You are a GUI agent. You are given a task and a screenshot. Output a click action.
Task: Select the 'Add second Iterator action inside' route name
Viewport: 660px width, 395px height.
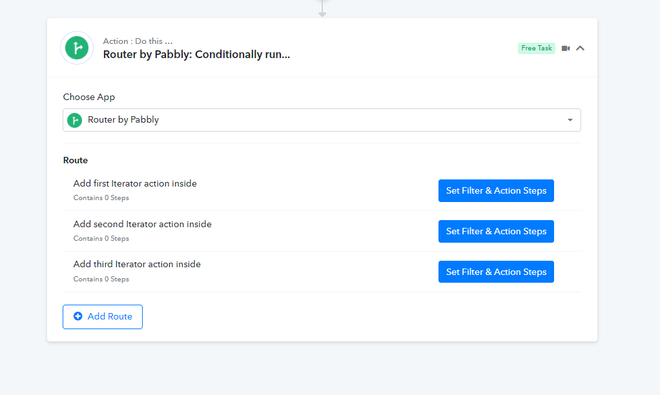click(x=142, y=224)
